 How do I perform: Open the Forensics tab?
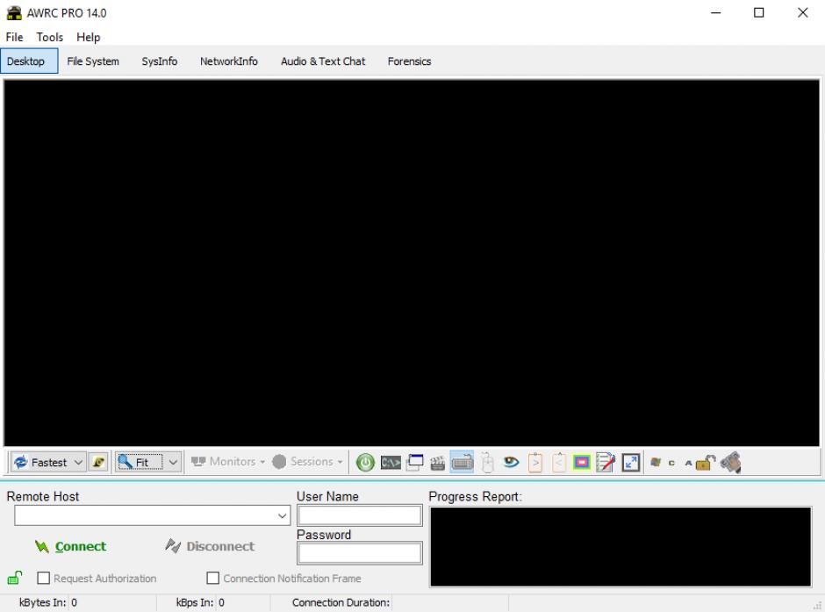[x=409, y=61]
